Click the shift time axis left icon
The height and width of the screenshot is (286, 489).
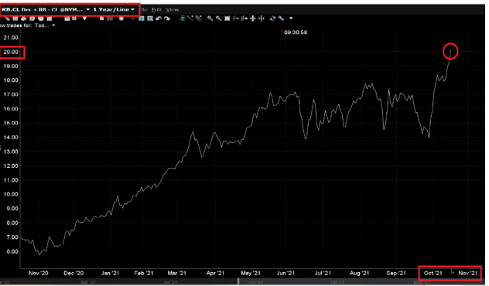(244, 19)
